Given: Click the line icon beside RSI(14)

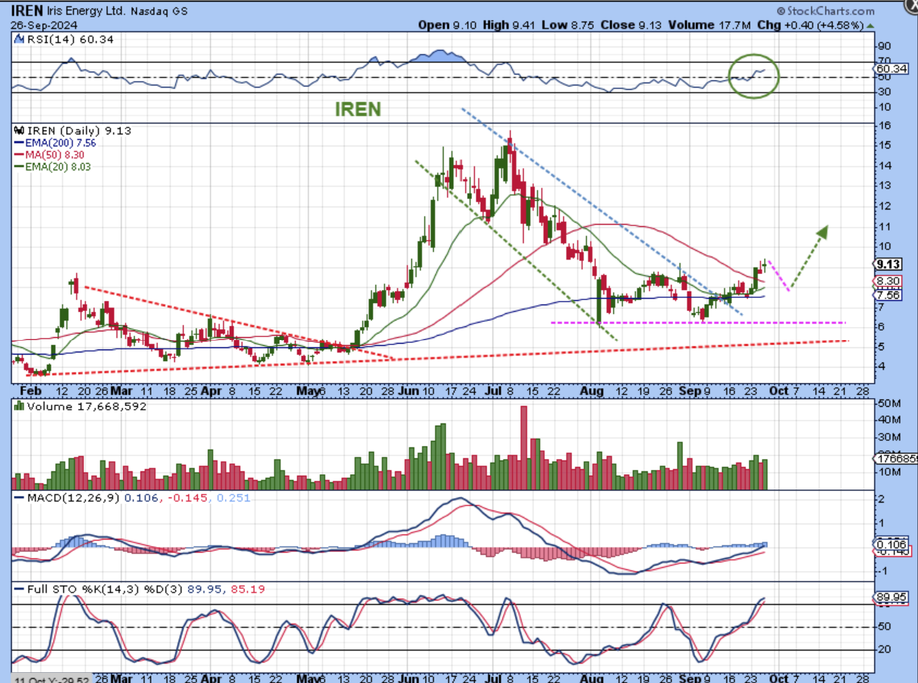Looking at the screenshot, I should tap(18, 39).
